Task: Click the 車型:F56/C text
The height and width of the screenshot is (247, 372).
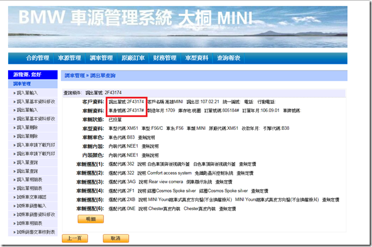Action: coord(152,128)
